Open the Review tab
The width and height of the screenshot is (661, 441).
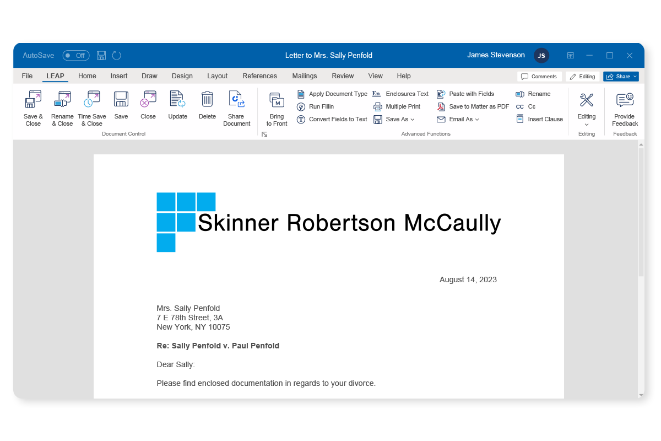[343, 76]
